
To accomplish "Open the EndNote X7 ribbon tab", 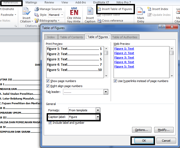I will pos(101,2).
